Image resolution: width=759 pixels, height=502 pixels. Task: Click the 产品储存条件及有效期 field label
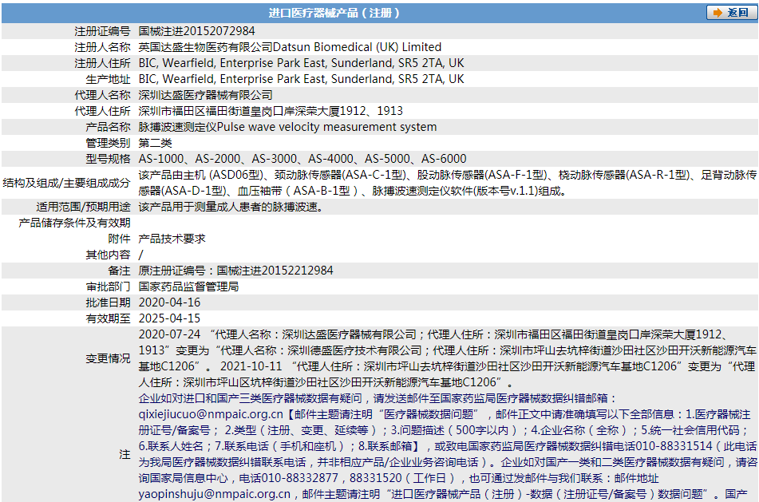tap(74, 223)
